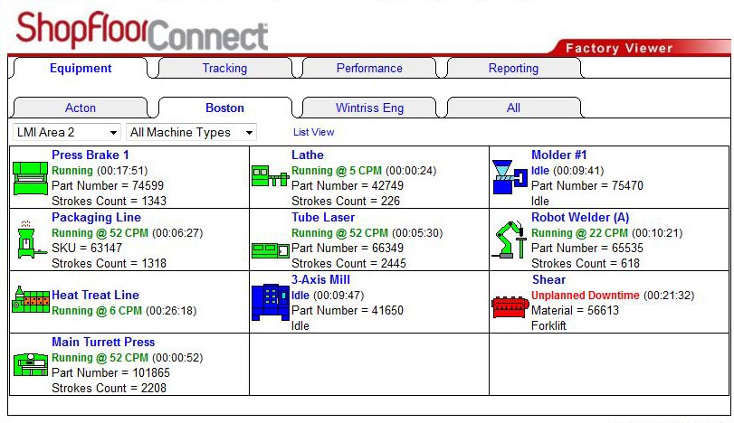Select the Acton plant tab
Screen dimensions: 734x423
pos(81,108)
